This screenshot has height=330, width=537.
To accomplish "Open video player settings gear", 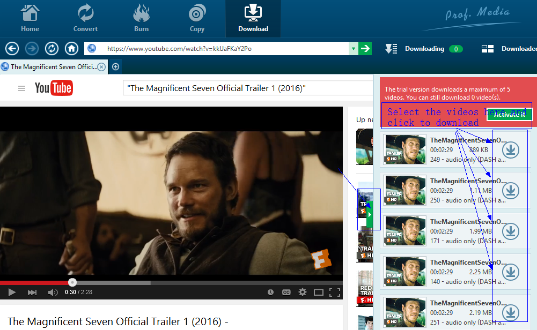I will [x=303, y=292].
